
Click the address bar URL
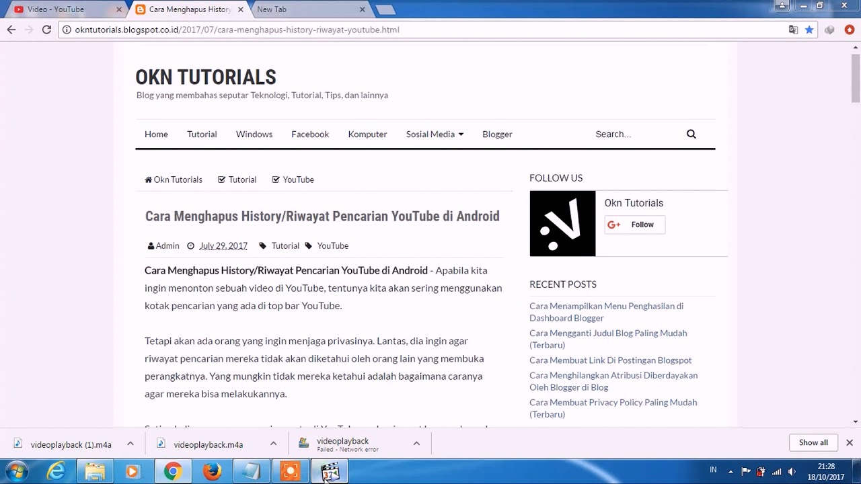point(237,30)
